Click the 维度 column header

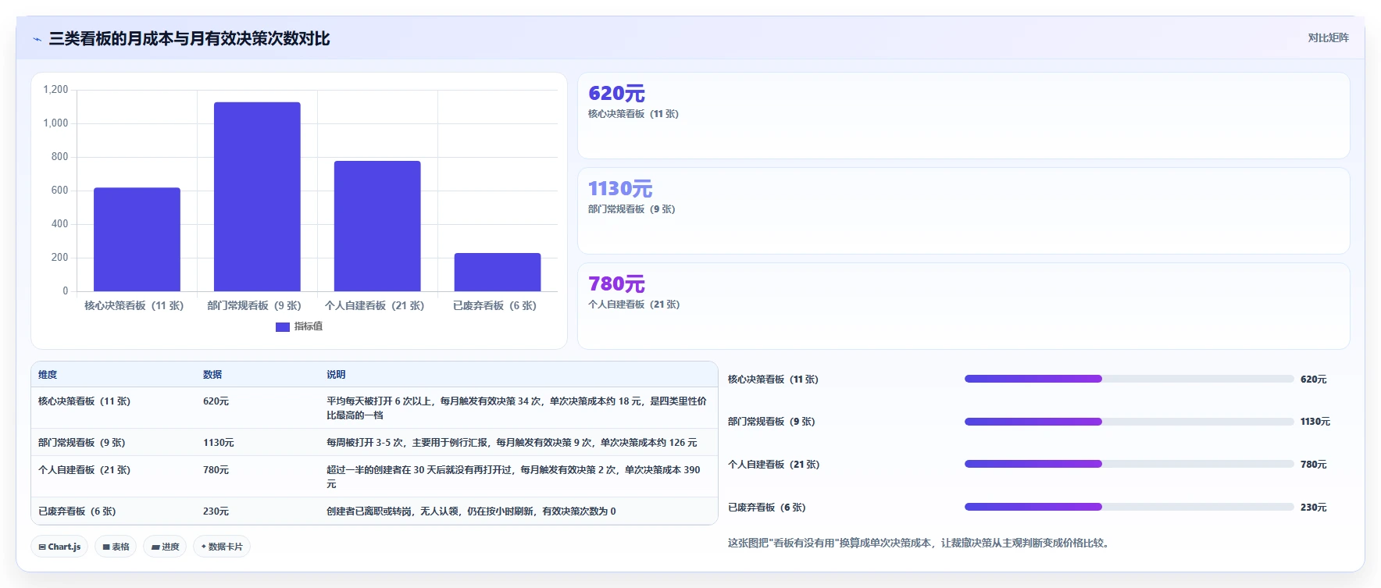click(x=48, y=375)
